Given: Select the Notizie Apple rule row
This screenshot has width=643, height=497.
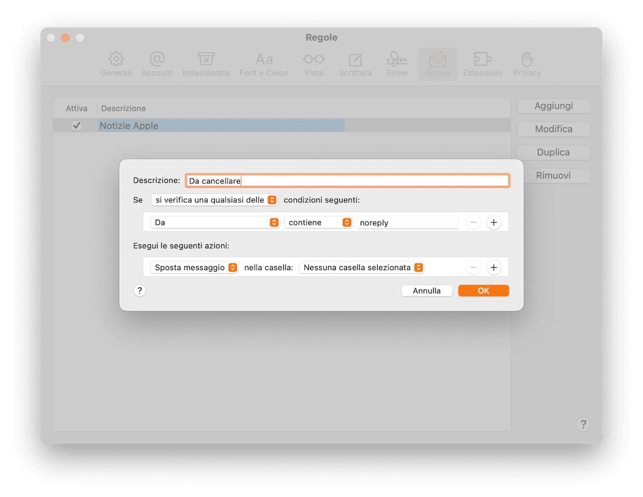Looking at the screenshot, I should point(282,125).
